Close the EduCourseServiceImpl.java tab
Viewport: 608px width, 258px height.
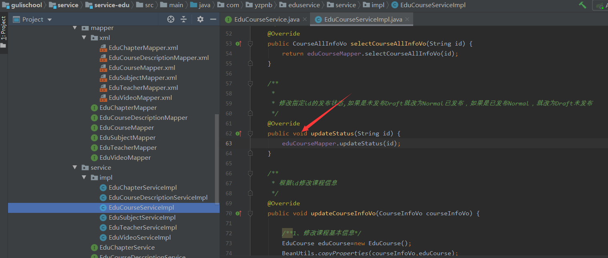click(408, 19)
